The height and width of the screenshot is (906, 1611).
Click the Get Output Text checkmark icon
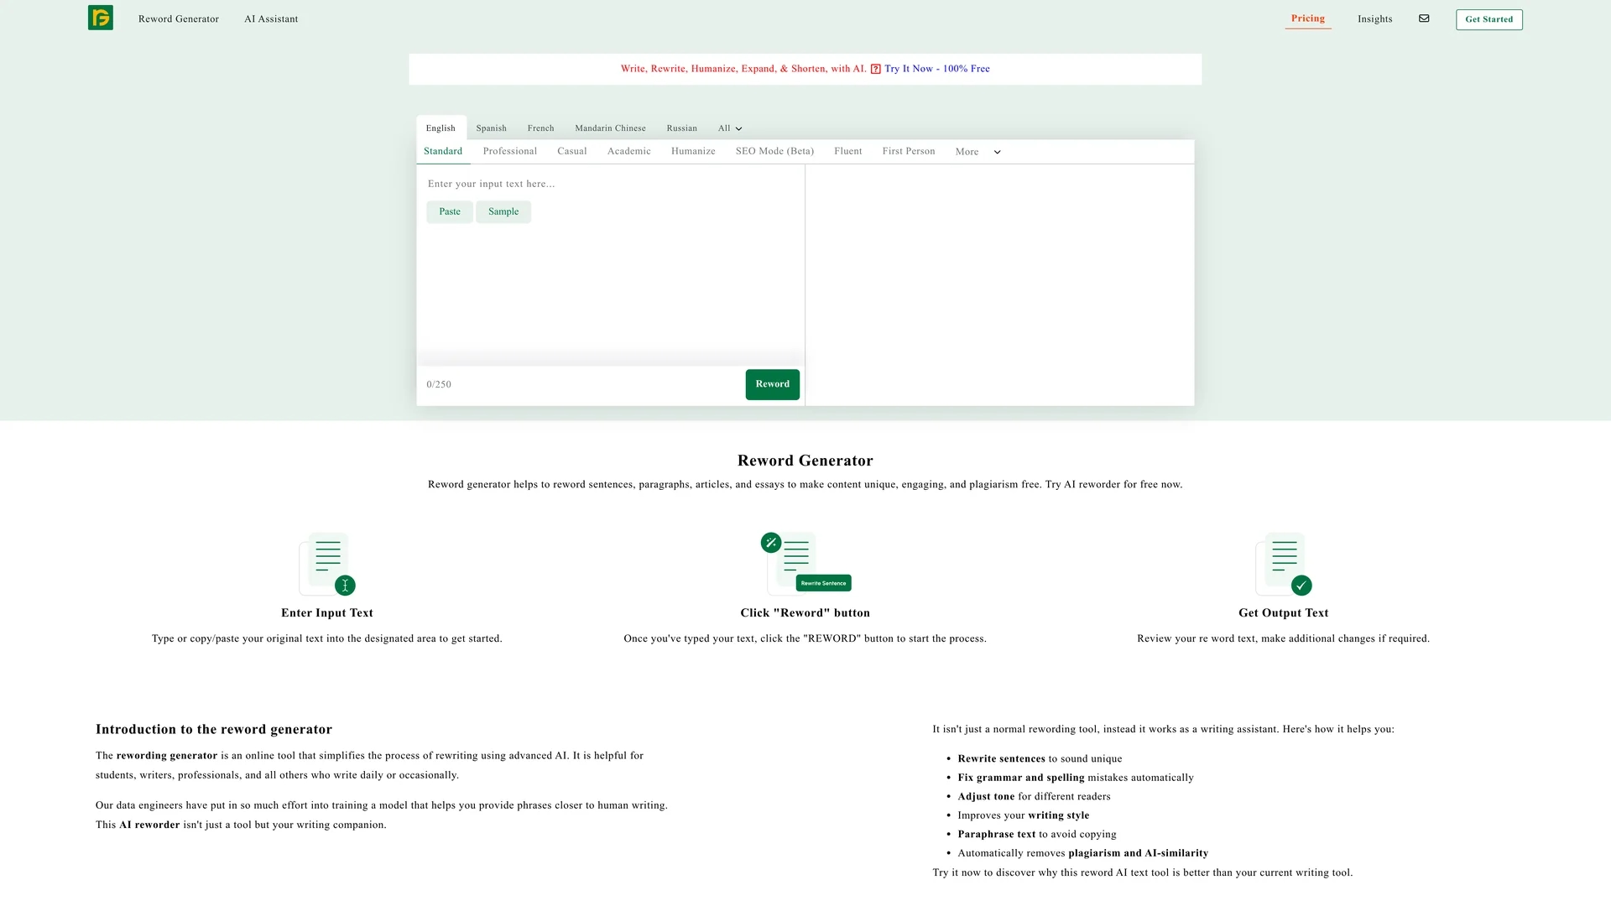1284,564
